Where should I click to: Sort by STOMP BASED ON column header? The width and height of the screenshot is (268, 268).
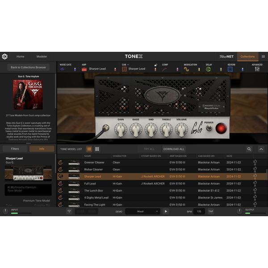[x=151, y=156]
